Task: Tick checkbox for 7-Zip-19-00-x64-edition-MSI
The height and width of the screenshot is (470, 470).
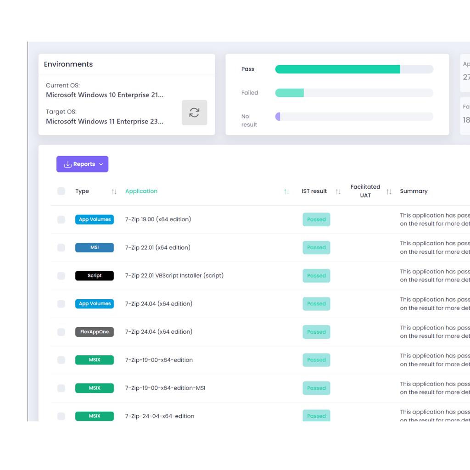Action: 61,388
